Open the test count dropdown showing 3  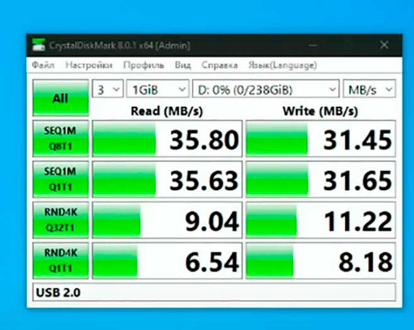point(108,90)
